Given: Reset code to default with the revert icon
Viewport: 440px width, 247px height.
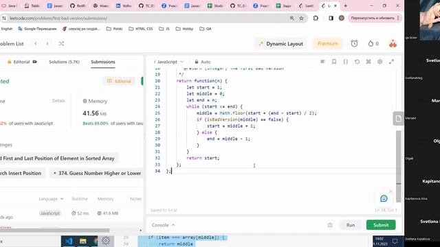Looking at the screenshot, I should point(357,62).
